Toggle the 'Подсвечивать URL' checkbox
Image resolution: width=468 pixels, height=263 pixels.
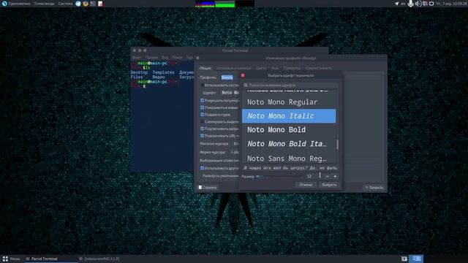pos(202,136)
